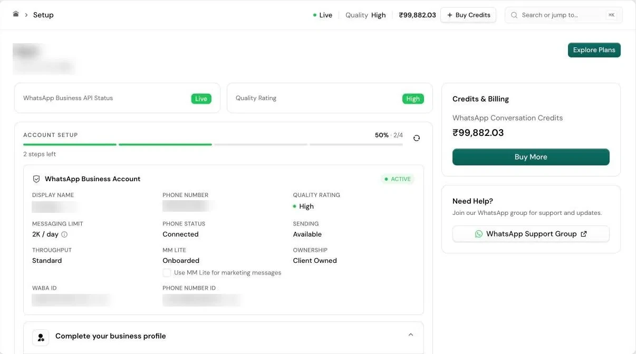The height and width of the screenshot is (354, 636).
Task: Click the ₹99,882.03 balance in header
Action: click(417, 15)
